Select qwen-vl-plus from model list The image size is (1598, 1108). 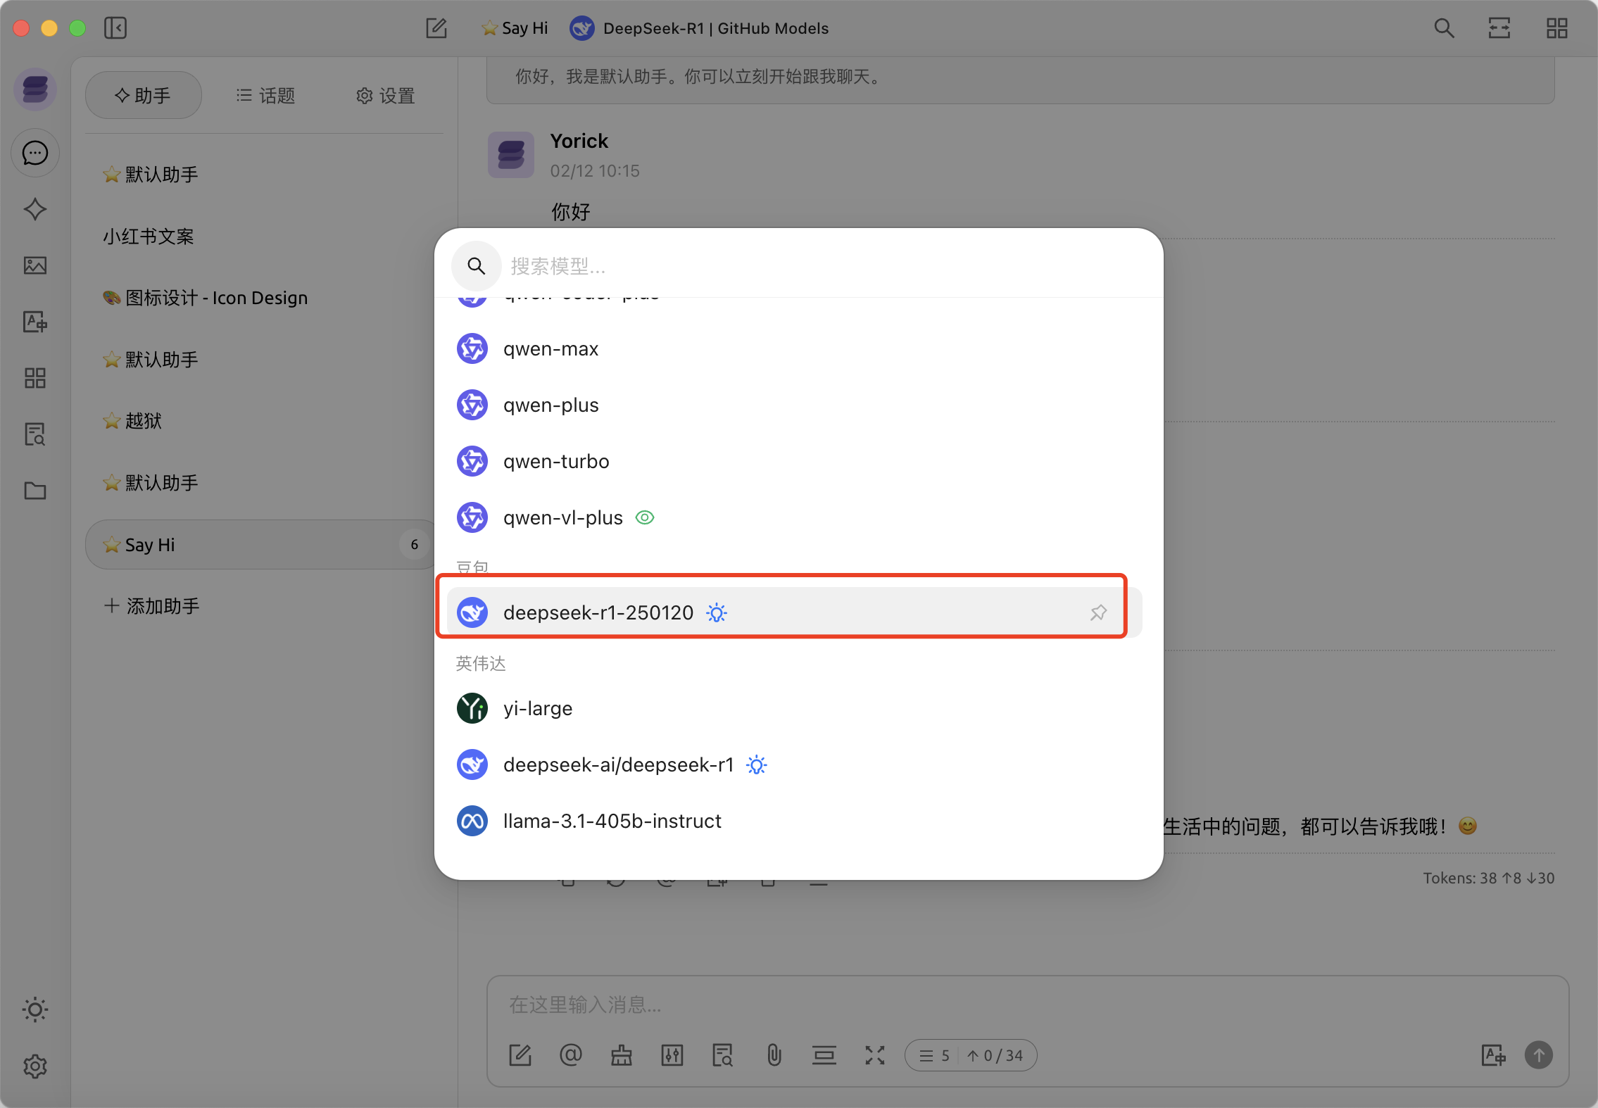click(x=562, y=518)
